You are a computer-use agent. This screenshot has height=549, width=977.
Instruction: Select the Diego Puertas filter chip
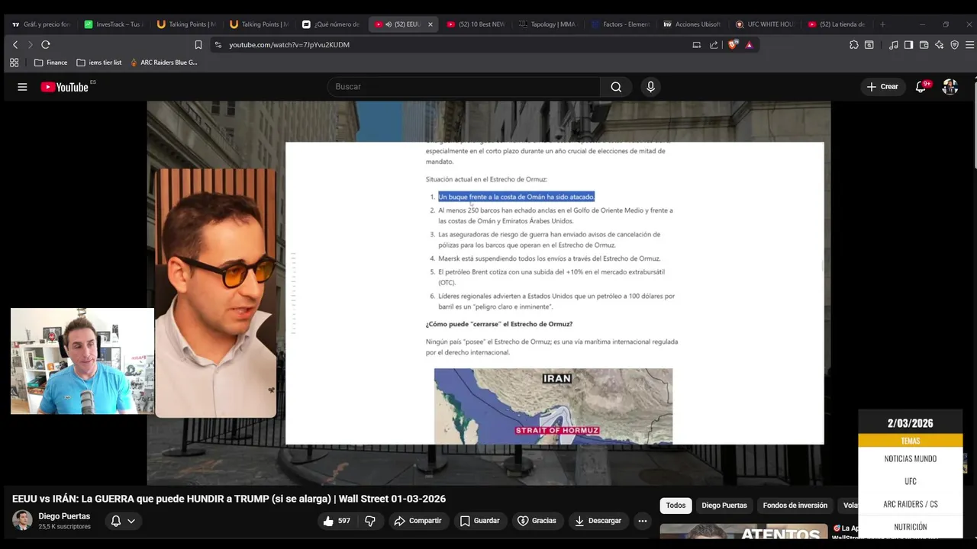click(724, 506)
